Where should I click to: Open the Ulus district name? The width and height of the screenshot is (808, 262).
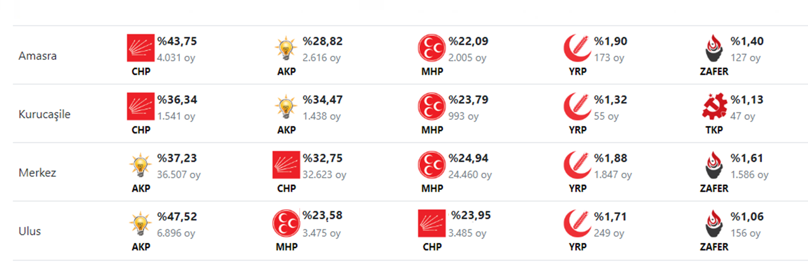29,231
